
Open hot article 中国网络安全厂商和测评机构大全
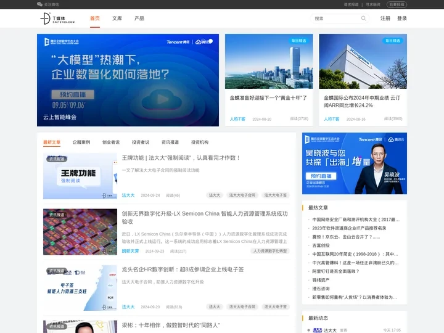[356, 220]
